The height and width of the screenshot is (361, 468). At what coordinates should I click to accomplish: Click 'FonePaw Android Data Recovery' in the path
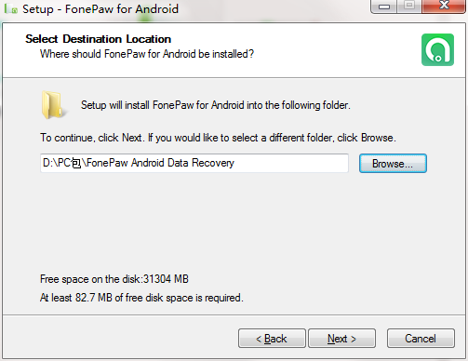[160, 163]
